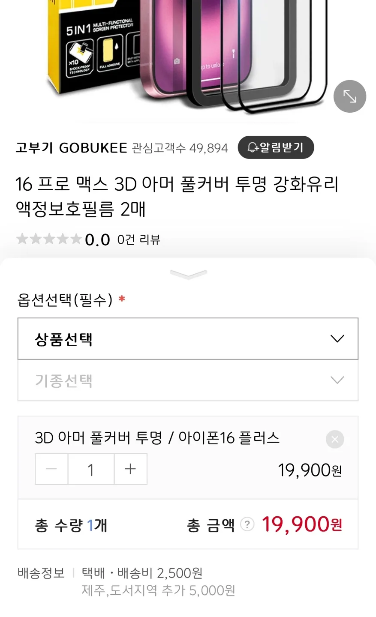Tap the 배송정보 shipping info label

pos(41,573)
